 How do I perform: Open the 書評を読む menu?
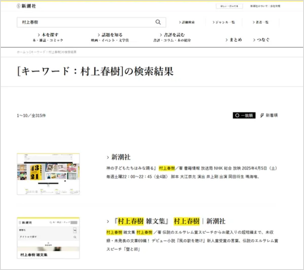[x=172, y=37]
